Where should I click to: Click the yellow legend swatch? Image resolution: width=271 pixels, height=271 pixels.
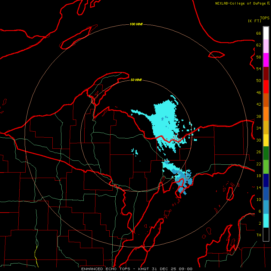coord(266,140)
